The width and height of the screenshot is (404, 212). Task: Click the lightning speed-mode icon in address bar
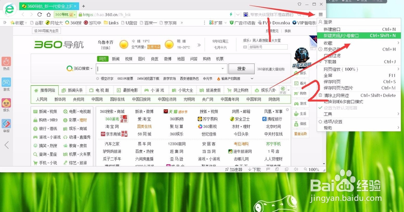pos(231,14)
